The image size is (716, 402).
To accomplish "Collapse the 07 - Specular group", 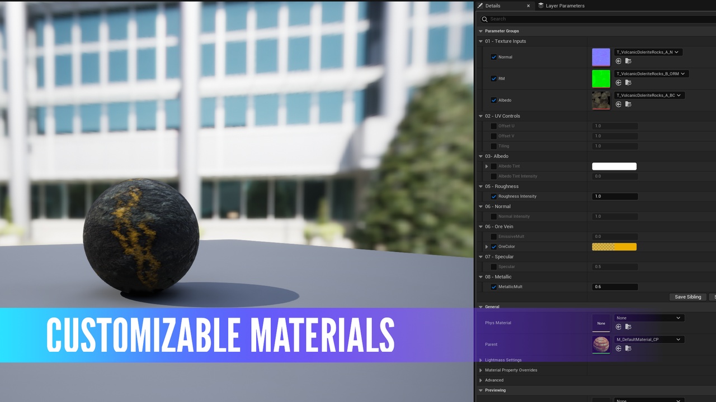I will pyautogui.click(x=481, y=257).
